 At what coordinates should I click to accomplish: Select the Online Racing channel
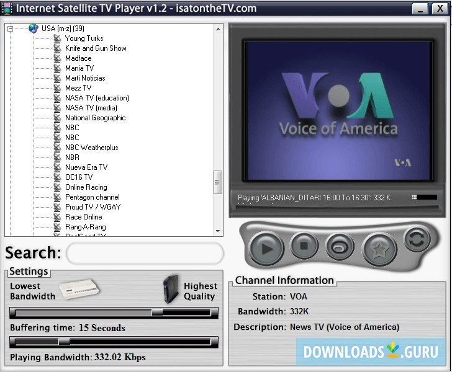click(86, 187)
